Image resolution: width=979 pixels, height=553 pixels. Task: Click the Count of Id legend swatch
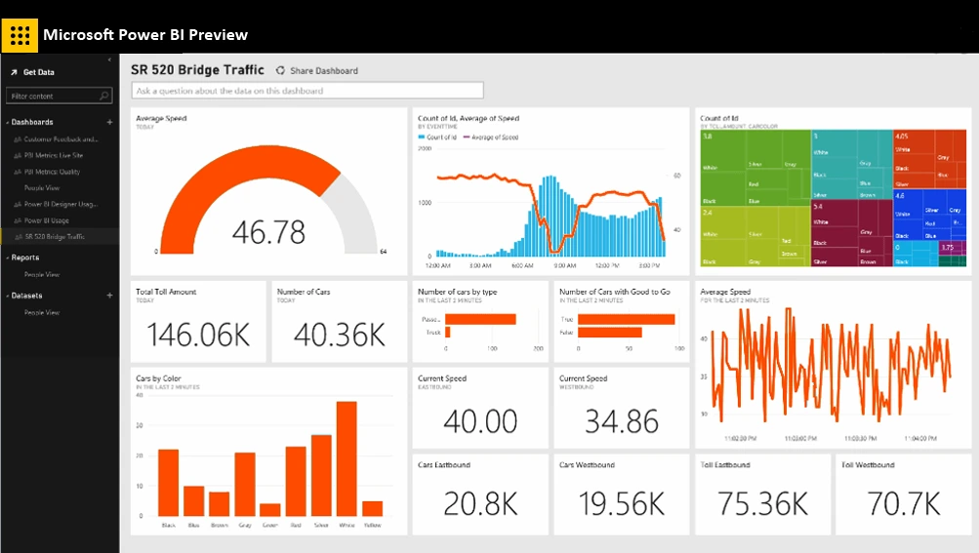422,138
